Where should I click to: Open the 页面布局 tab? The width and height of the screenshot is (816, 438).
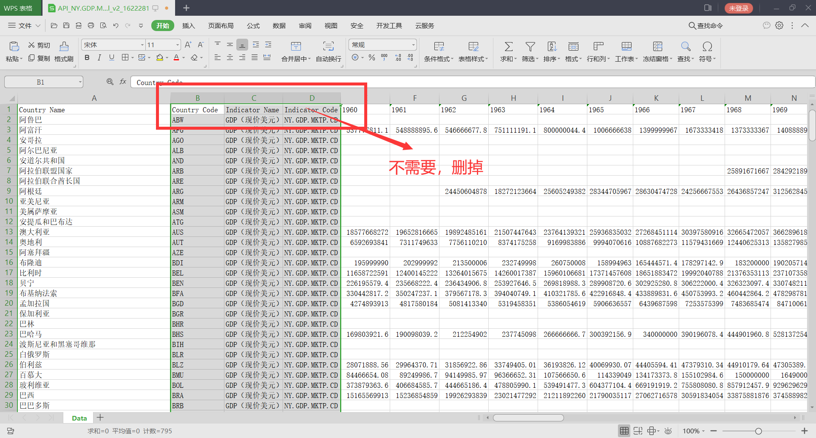click(221, 26)
